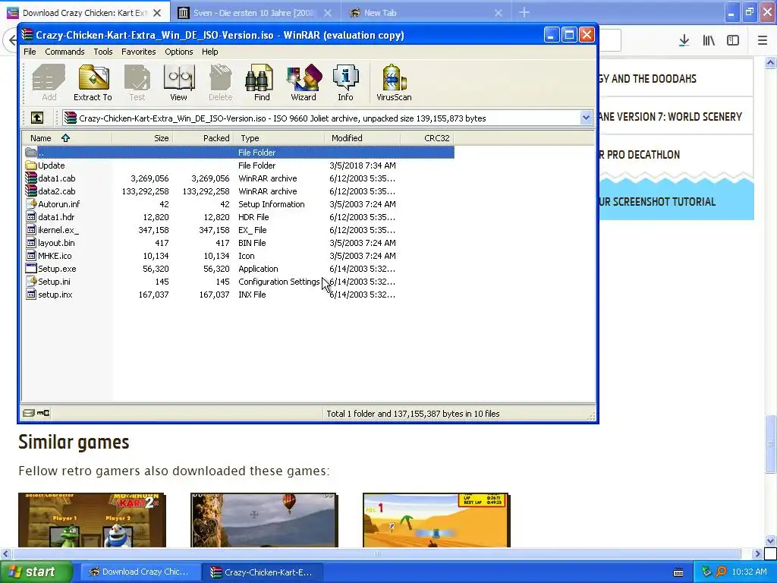The height and width of the screenshot is (583, 777).
Task: Sort list by Type column header
Action: [x=279, y=138]
